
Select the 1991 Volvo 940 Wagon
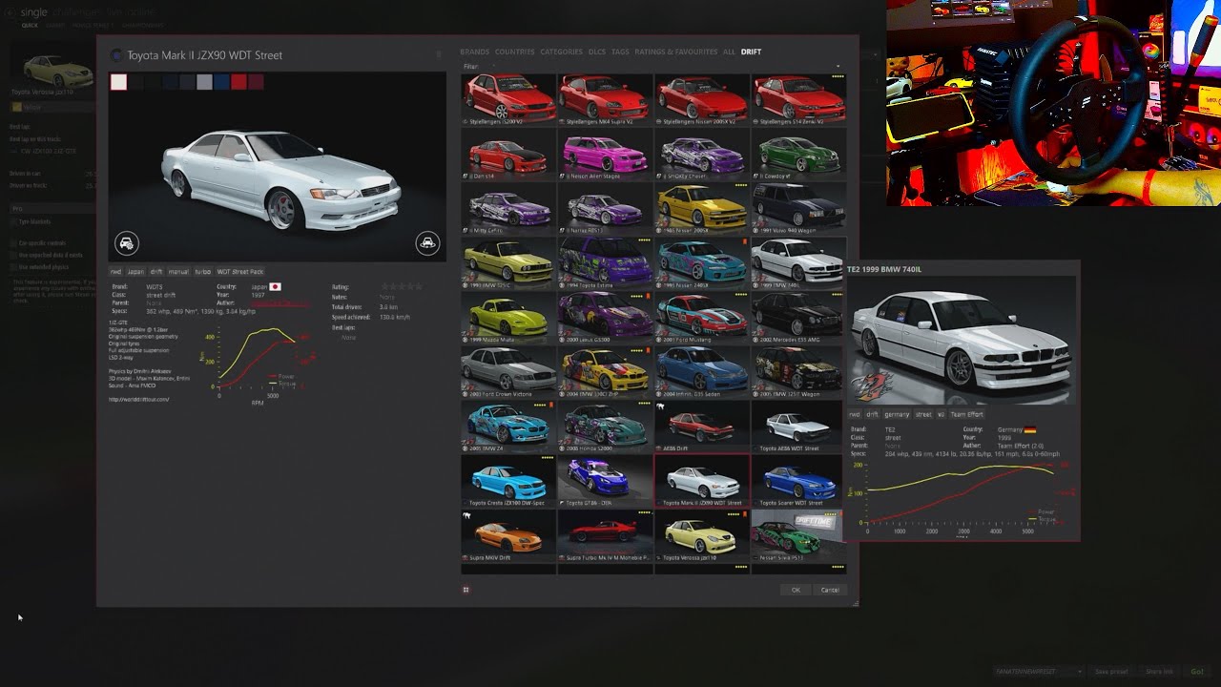[797, 208]
